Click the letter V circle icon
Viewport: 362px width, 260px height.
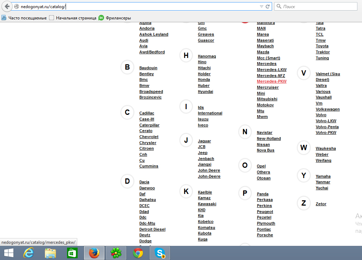304,73
